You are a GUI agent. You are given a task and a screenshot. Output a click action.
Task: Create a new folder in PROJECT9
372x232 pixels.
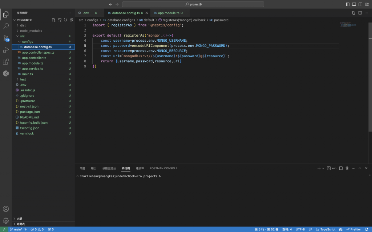click(60, 20)
